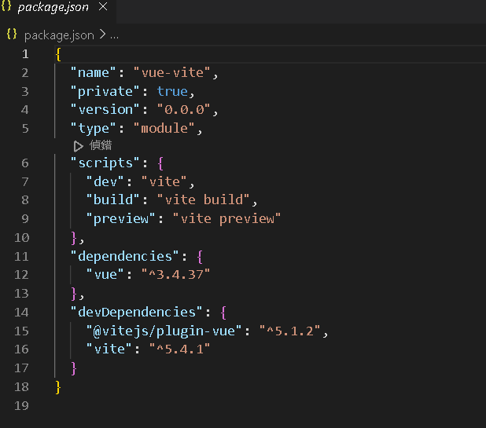This screenshot has height=428, width=486.
Task: Click the "build" script key
Action: coord(112,199)
